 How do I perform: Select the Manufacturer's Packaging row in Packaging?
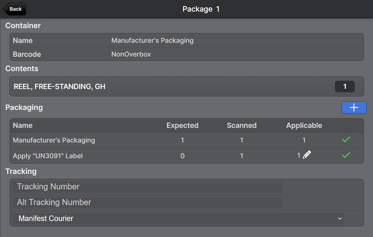[54, 140]
